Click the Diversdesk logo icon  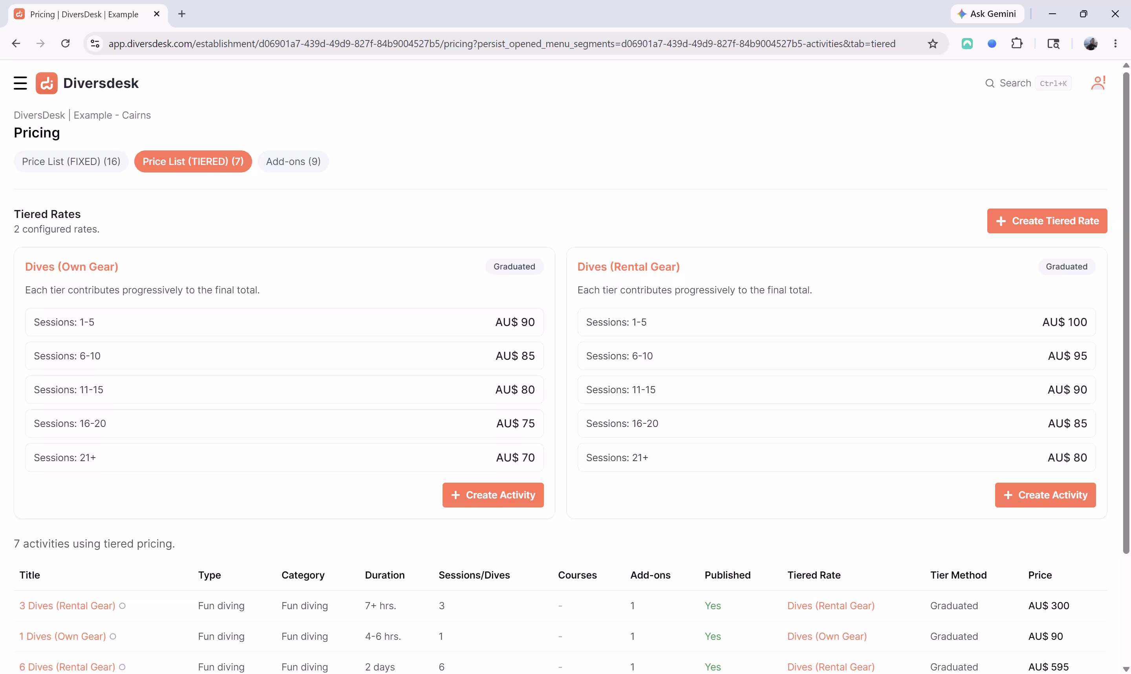pyautogui.click(x=46, y=83)
